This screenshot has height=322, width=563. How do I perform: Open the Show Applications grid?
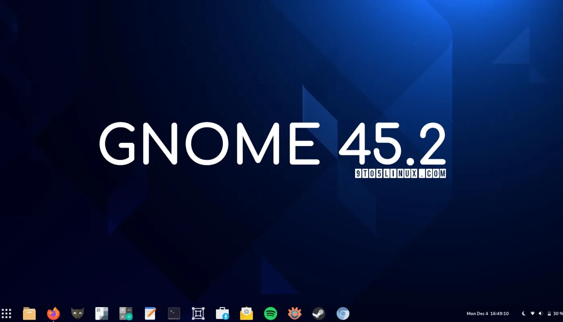point(6,314)
